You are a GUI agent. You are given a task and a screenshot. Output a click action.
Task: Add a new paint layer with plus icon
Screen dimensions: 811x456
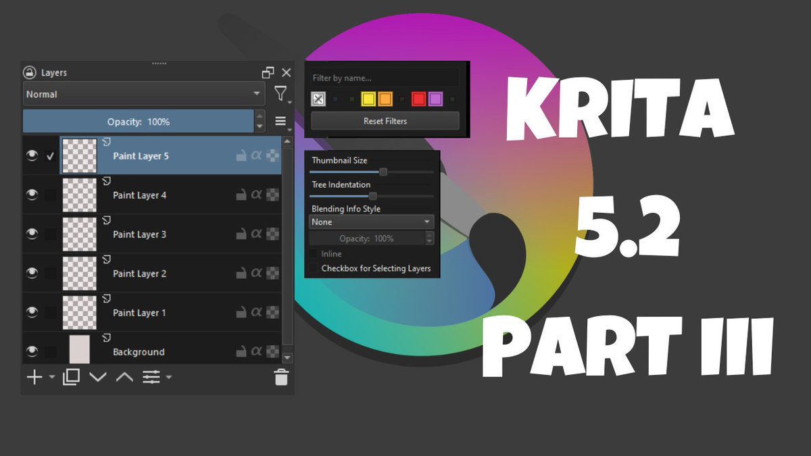(34, 377)
